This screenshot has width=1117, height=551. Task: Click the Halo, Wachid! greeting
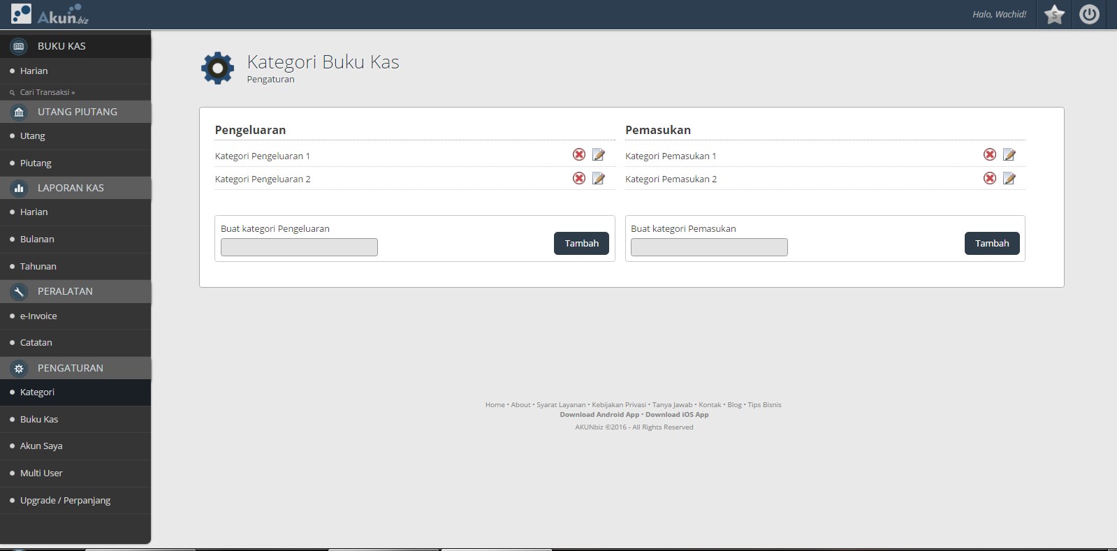999,15
